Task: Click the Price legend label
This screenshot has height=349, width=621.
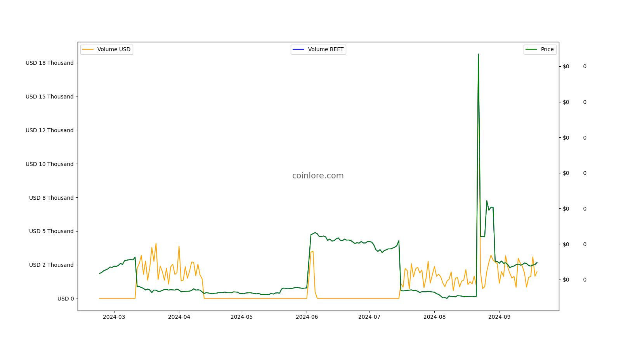Action: pos(547,50)
